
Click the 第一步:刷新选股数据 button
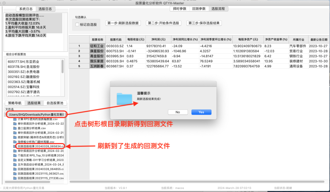(123, 23)
